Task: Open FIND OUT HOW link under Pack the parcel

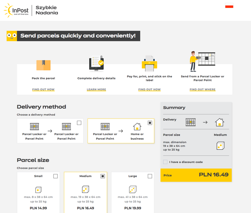Action: (43, 89)
